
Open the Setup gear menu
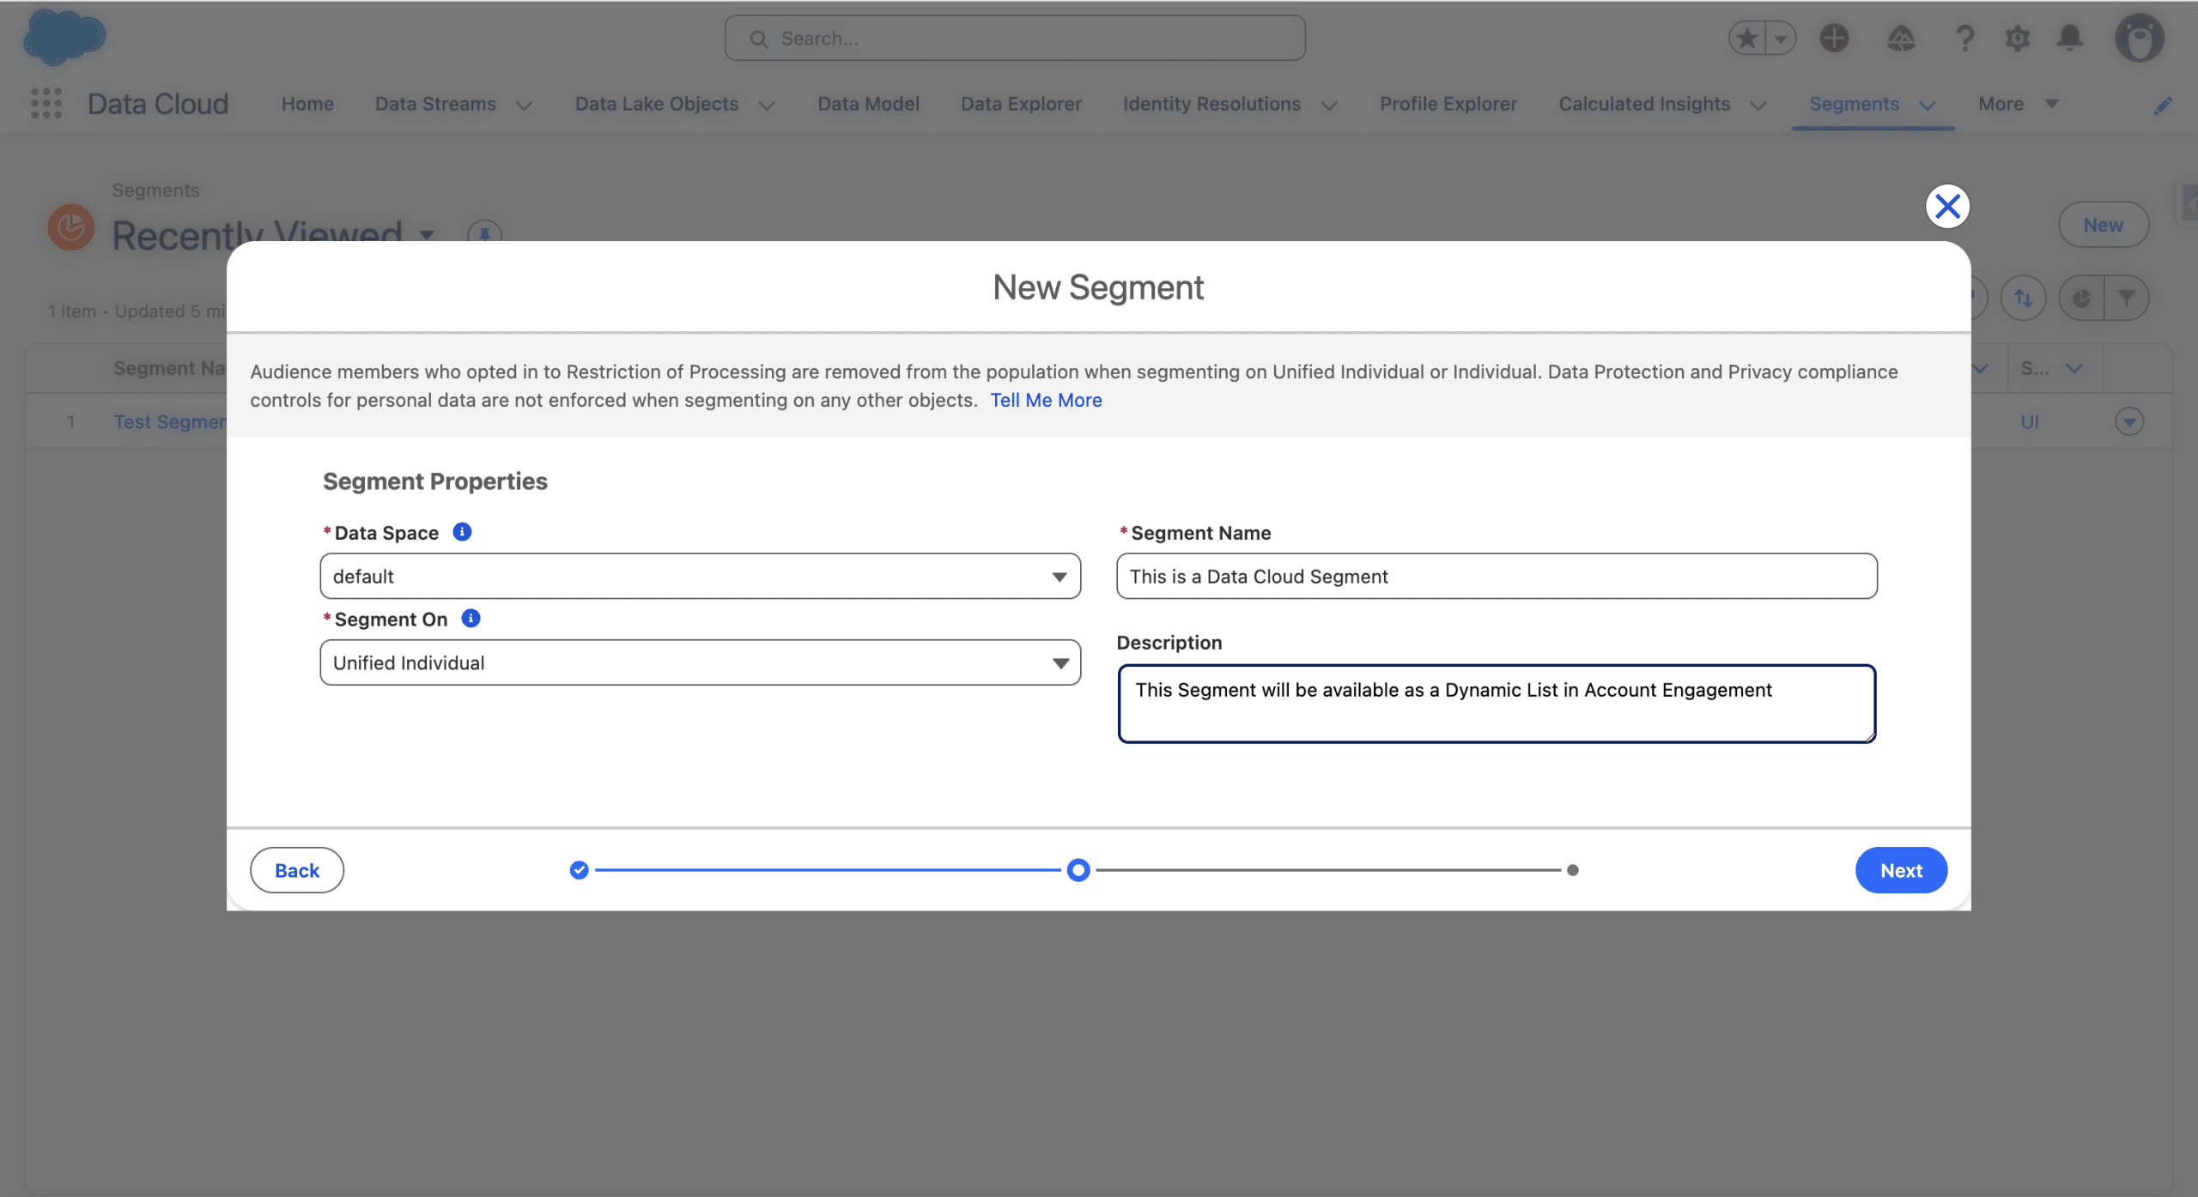coord(2017,39)
